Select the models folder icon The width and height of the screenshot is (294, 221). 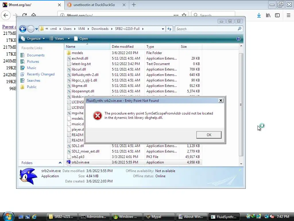point(69,53)
